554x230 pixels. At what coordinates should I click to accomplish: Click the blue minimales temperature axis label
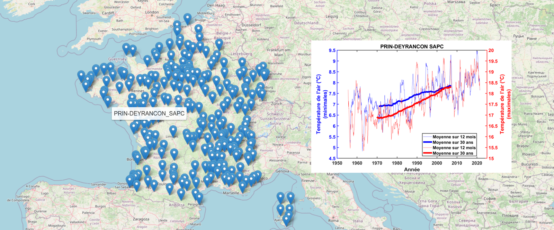322,104
